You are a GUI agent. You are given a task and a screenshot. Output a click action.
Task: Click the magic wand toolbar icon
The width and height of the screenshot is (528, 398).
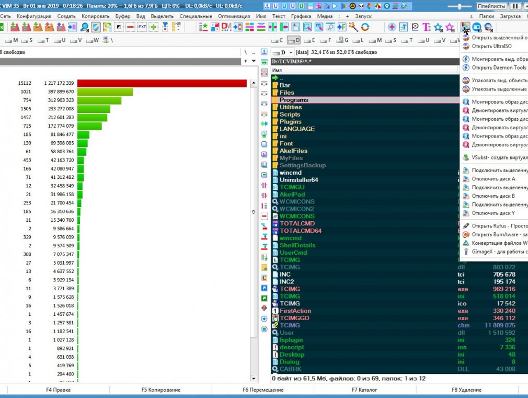(x=353, y=27)
